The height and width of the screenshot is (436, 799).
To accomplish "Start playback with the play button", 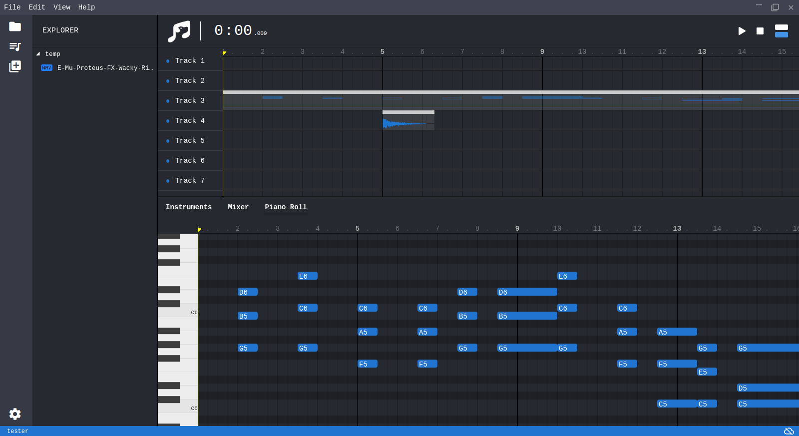I will [742, 31].
